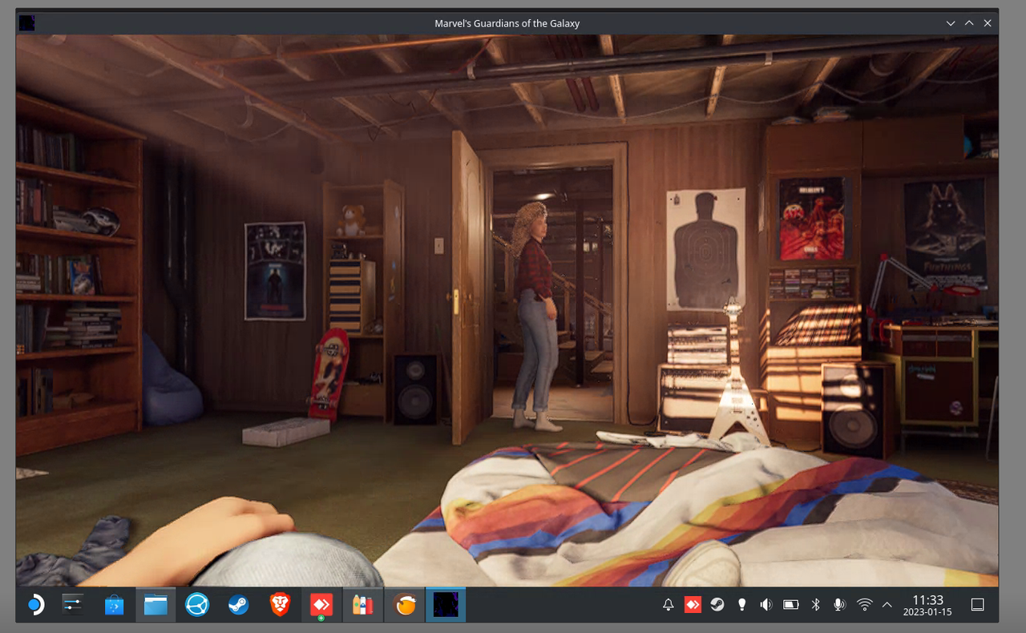Open the 11:33 clock calendar
1026x633 pixels.
coord(928,605)
